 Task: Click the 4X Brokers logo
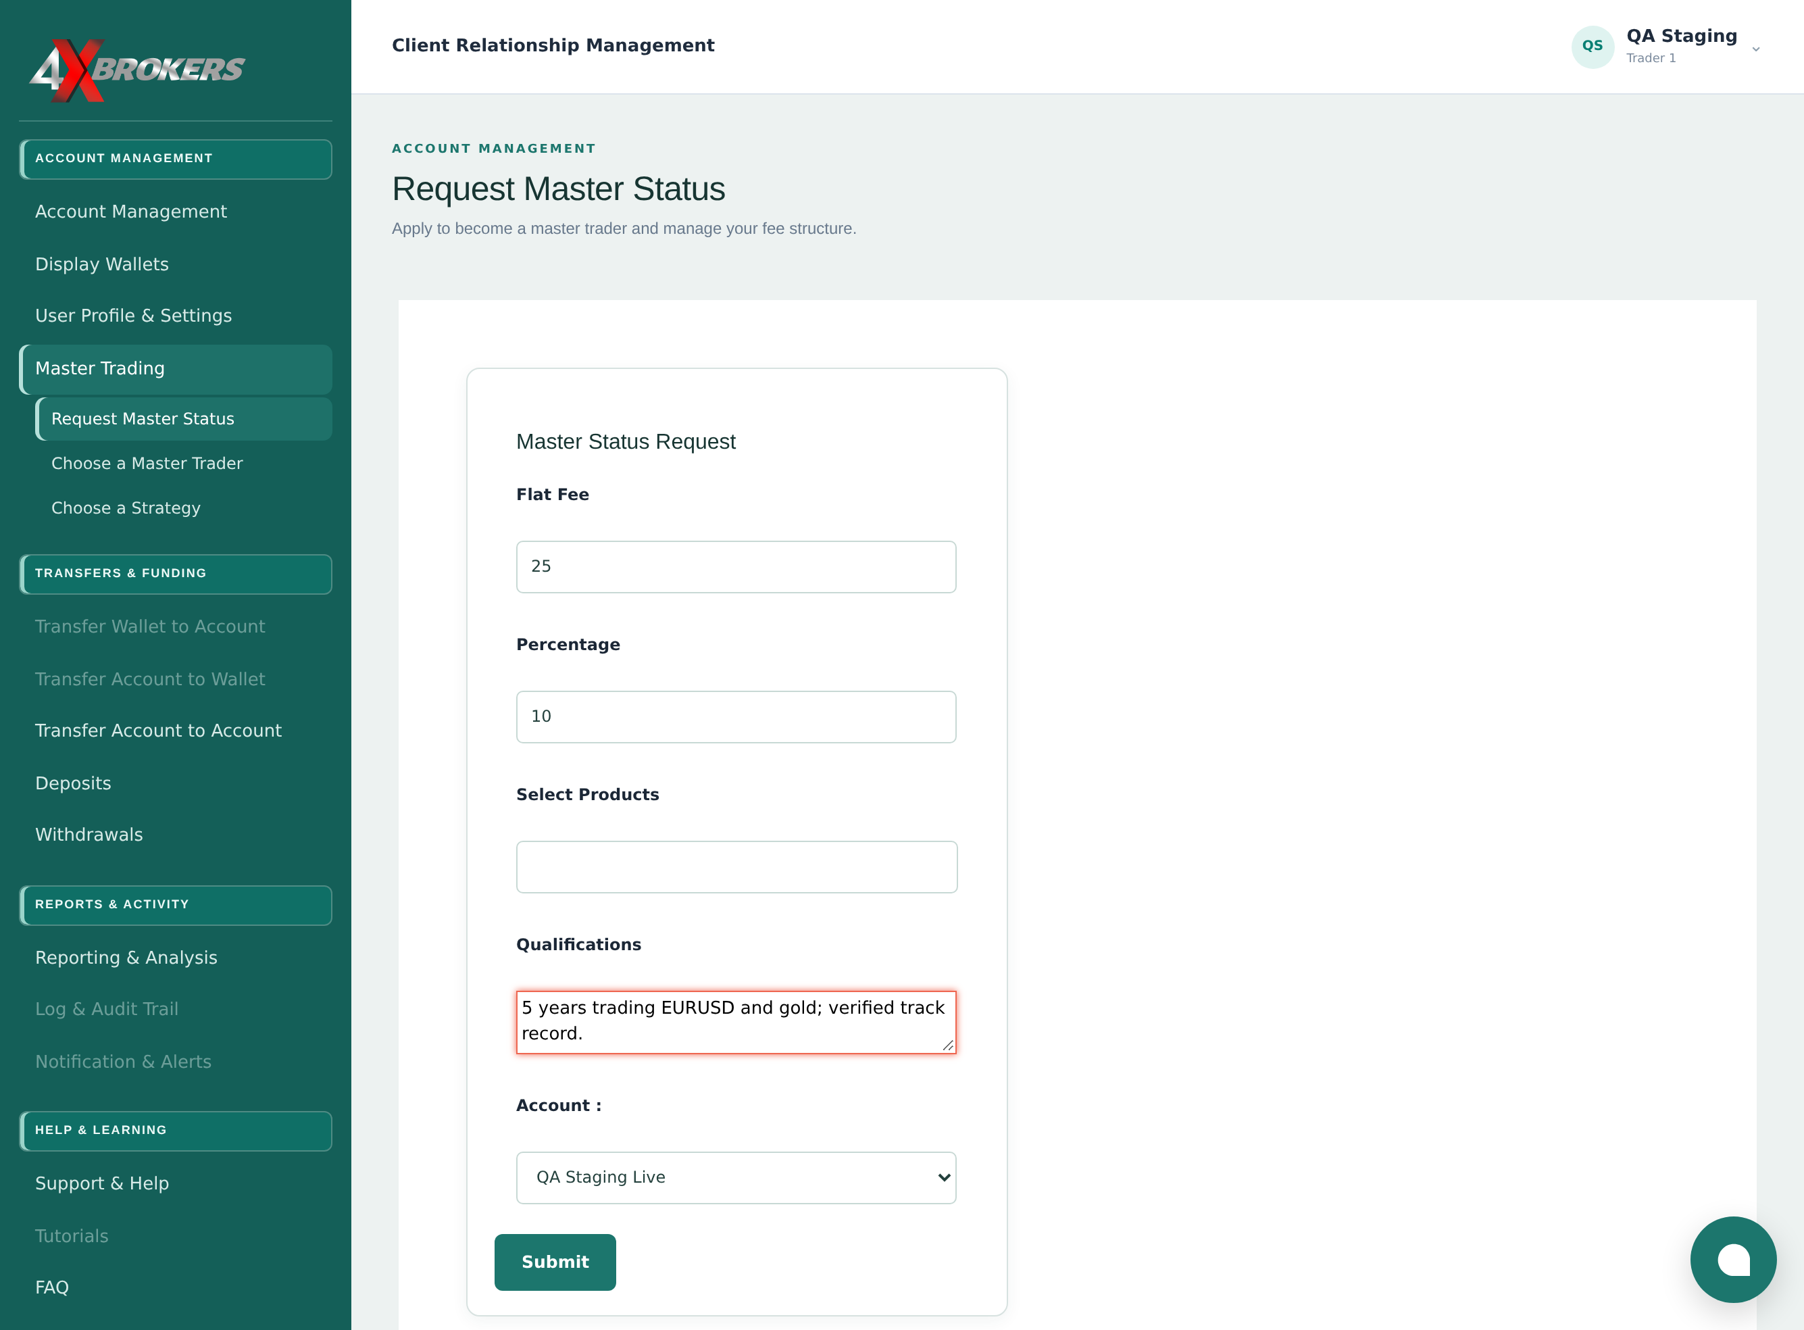(137, 70)
